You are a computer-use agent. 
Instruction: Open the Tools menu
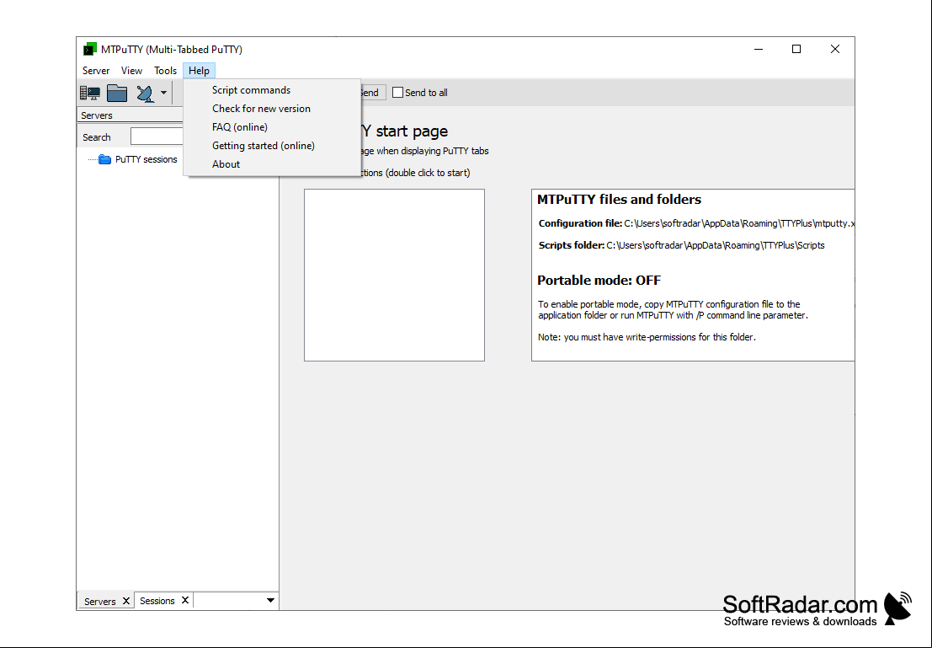(x=165, y=70)
